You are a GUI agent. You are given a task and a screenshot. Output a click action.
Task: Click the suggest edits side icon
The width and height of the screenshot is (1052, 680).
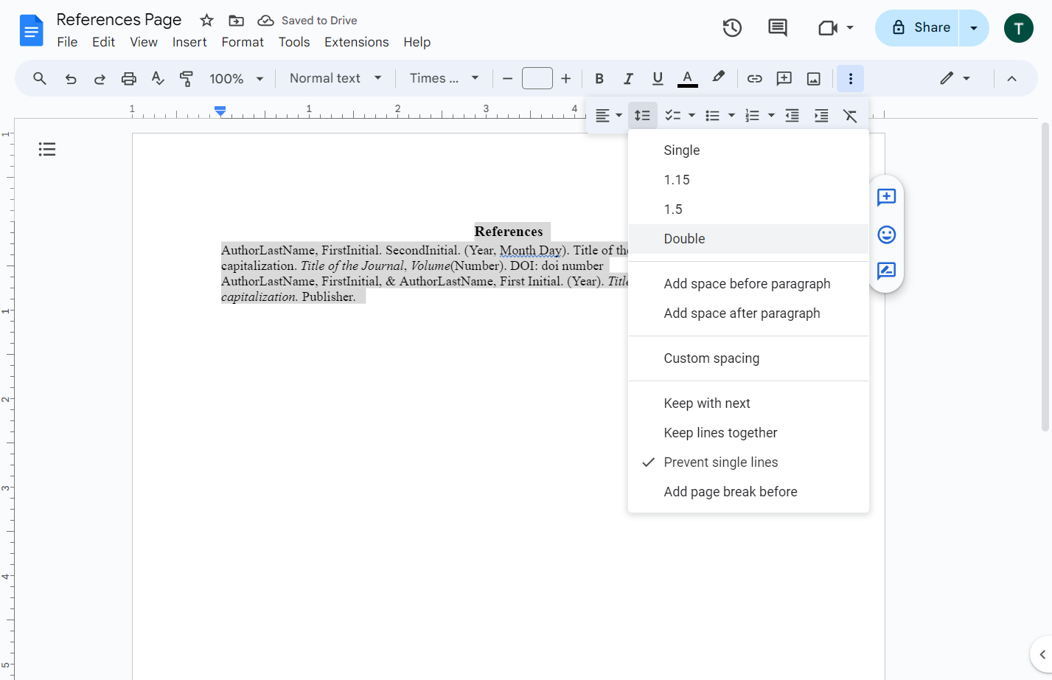886,271
